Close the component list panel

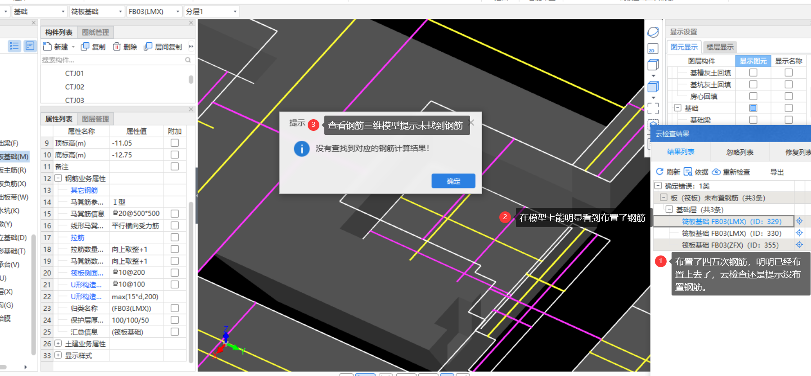(x=191, y=22)
